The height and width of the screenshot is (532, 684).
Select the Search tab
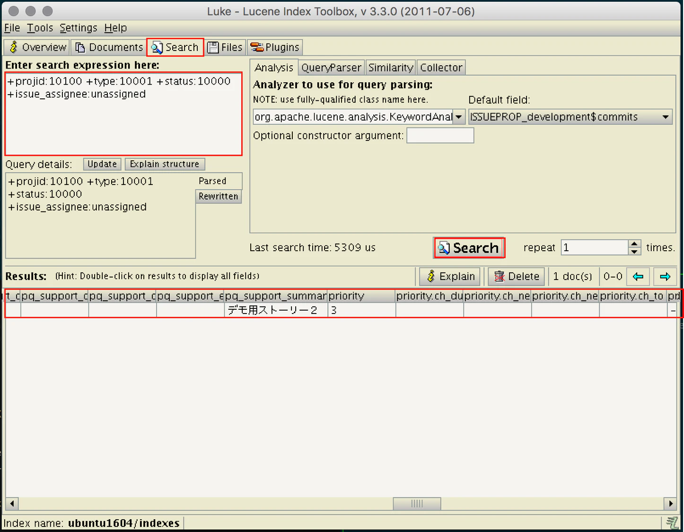click(x=175, y=47)
